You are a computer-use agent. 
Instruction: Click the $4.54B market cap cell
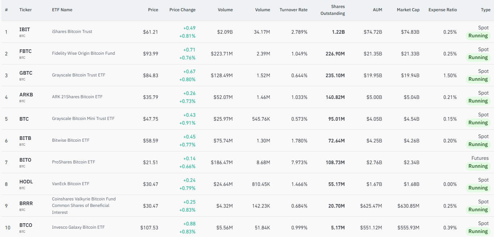coord(411,119)
